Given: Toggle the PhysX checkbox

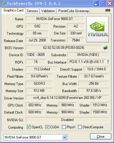Looking at the screenshot, I should pos(64,127).
